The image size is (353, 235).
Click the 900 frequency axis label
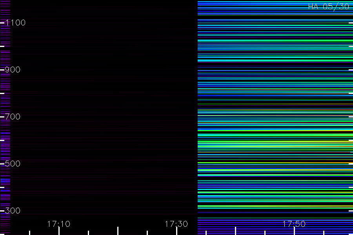[13, 70]
